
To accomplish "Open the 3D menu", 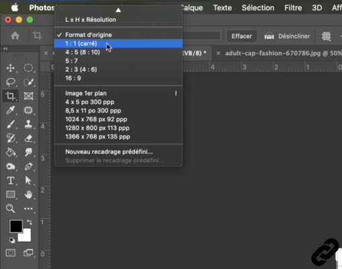I will click(x=317, y=7).
